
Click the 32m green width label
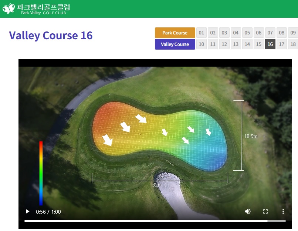click(157, 185)
